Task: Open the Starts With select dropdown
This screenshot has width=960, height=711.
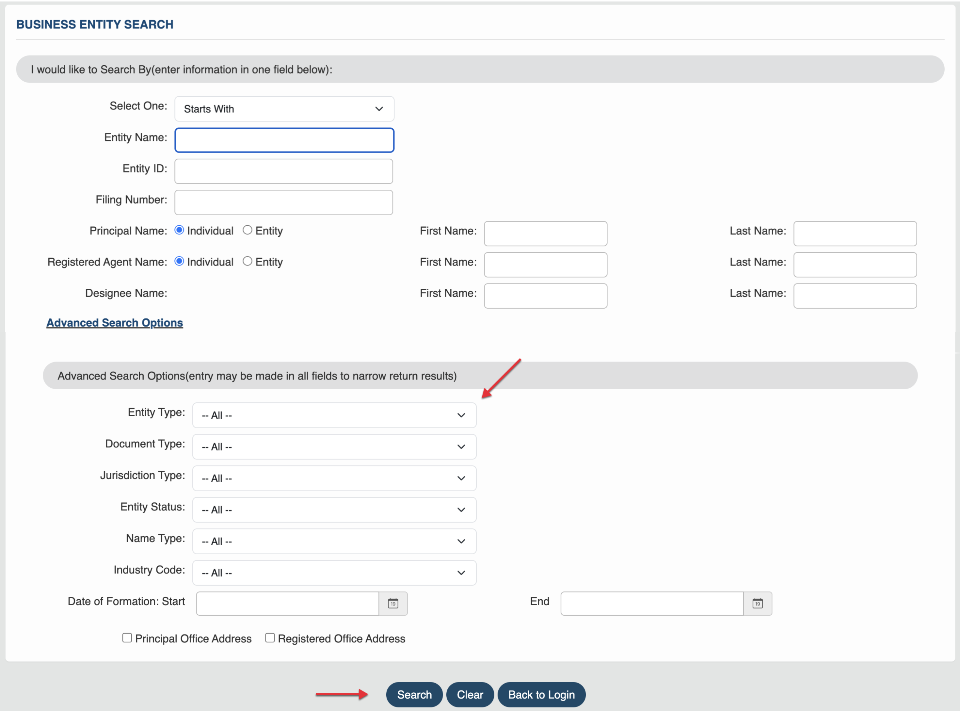Action: (284, 109)
